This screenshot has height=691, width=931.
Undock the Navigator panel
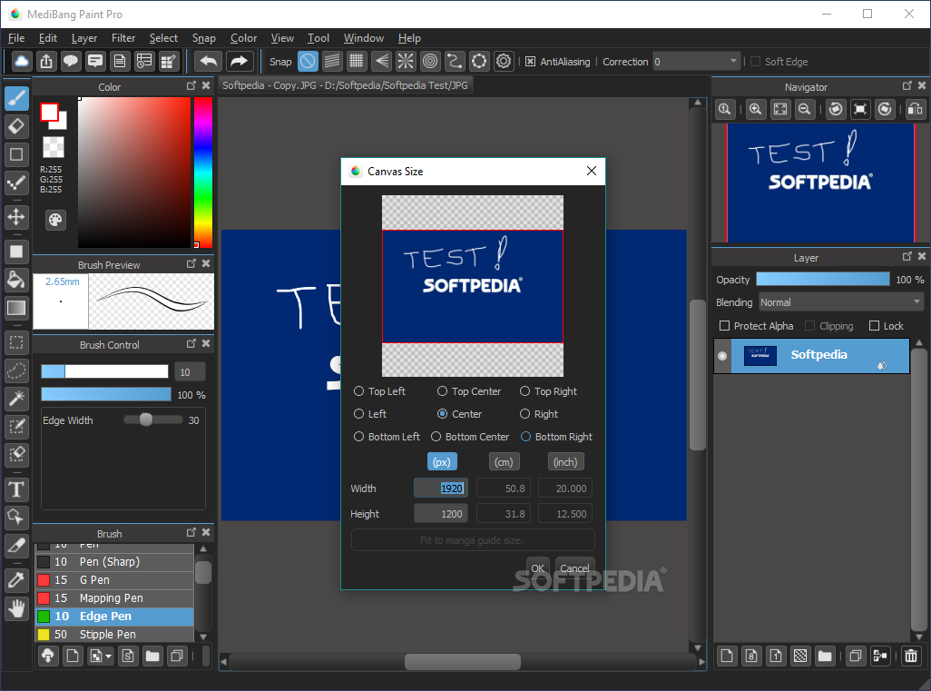coord(907,86)
